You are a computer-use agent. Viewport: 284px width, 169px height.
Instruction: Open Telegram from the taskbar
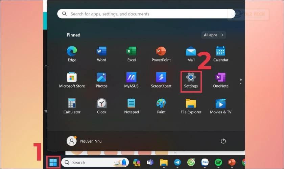(x=177, y=162)
